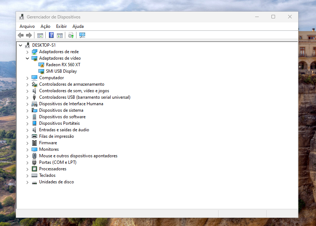The image size is (316, 226).
Task: Click the SMI USB Display device icon
Action: click(x=41, y=71)
